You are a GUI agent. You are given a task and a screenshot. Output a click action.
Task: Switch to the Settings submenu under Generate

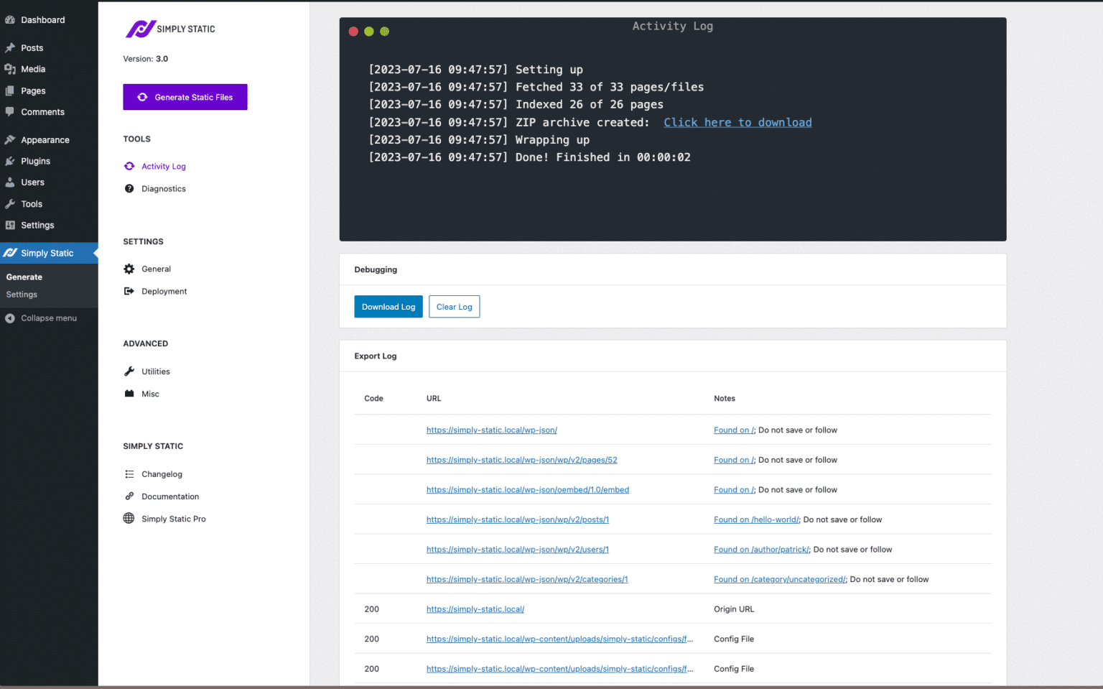[x=21, y=295]
